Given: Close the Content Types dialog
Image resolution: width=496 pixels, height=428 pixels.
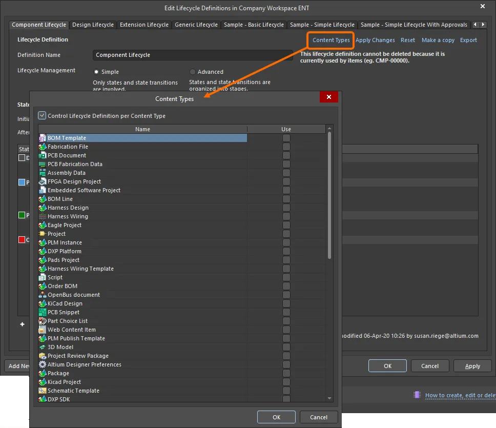Looking at the screenshot, I should (329, 97).
